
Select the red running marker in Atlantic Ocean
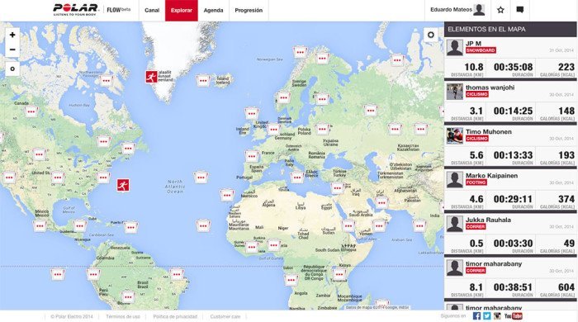[x=123, y=185]
